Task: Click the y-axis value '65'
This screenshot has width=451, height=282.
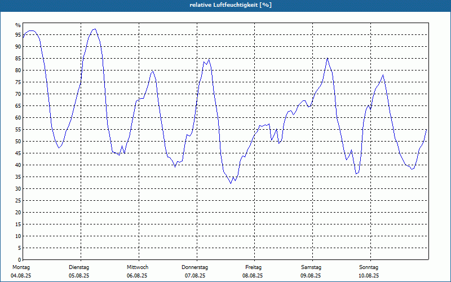Action: point(18,106)
